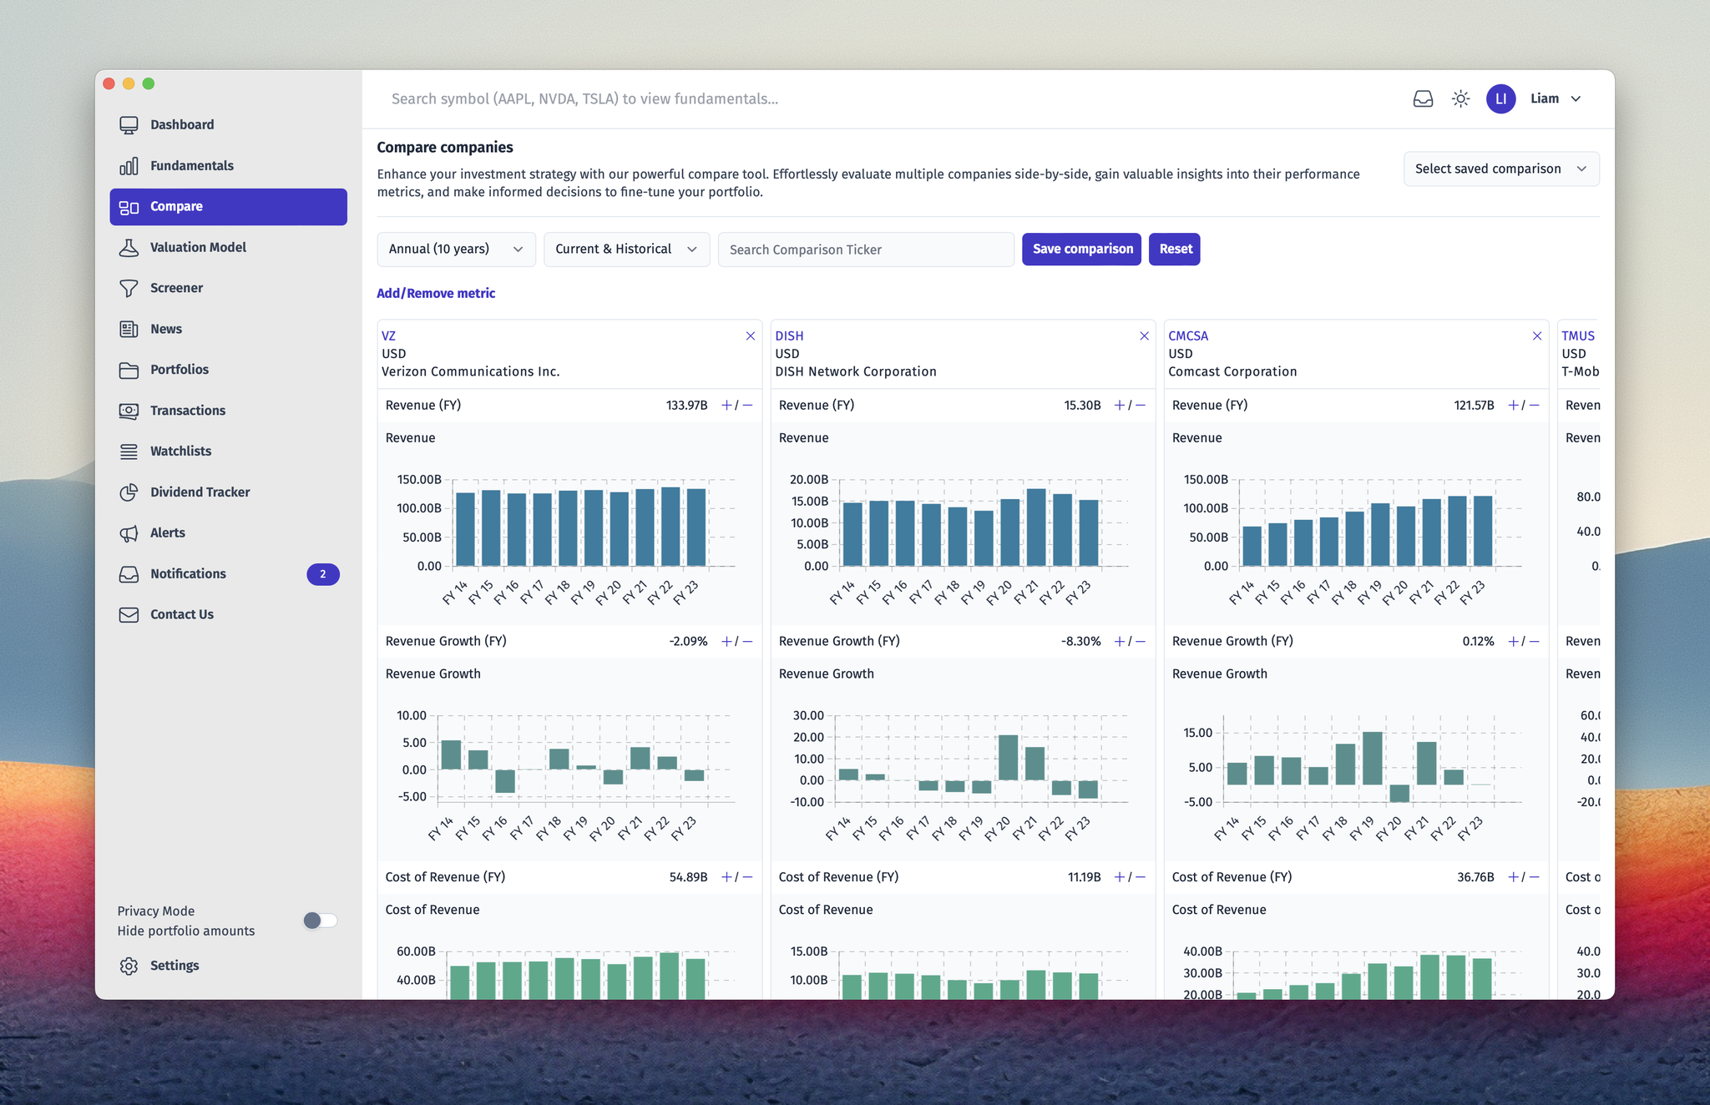Image resolution: width=1710 pixels, height=1105 pixels.
Task: Open the Dashboard sidebar icon
Action: point(129,125)
